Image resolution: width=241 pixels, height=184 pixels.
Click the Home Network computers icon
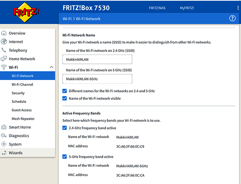point(4,59)
